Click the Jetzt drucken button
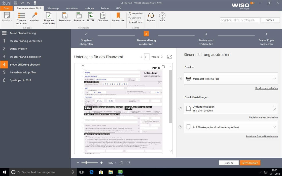The height and width of the screenshot is (176, 282). (x=250, y=163)
